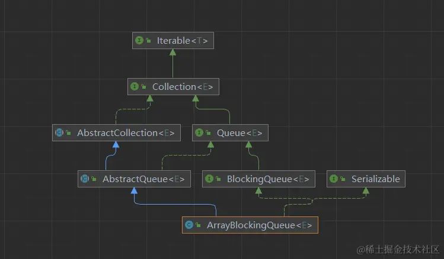Select the Collection<E> label text
Viewport: 444px width, 259px height.
tap(183, 87)
